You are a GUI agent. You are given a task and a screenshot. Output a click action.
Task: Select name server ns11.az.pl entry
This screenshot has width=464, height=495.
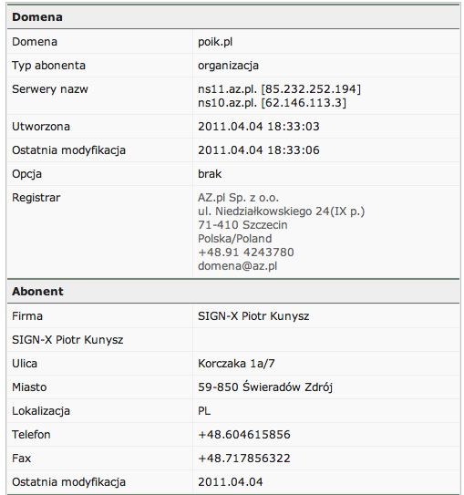279,89
